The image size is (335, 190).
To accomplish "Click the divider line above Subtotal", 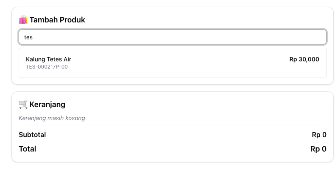I will pyautogui.click(x=172, y=126).
